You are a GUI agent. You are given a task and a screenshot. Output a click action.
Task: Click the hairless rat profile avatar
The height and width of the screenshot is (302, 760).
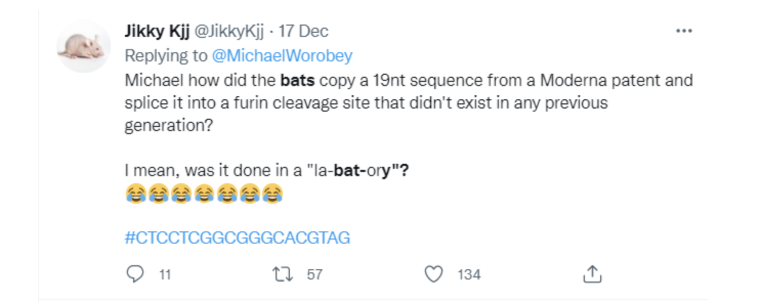[83, 47]
